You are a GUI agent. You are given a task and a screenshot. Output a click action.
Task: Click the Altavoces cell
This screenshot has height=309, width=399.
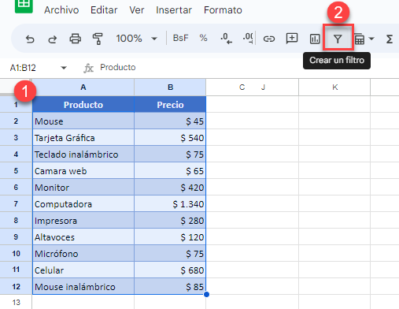click(83, 237)
